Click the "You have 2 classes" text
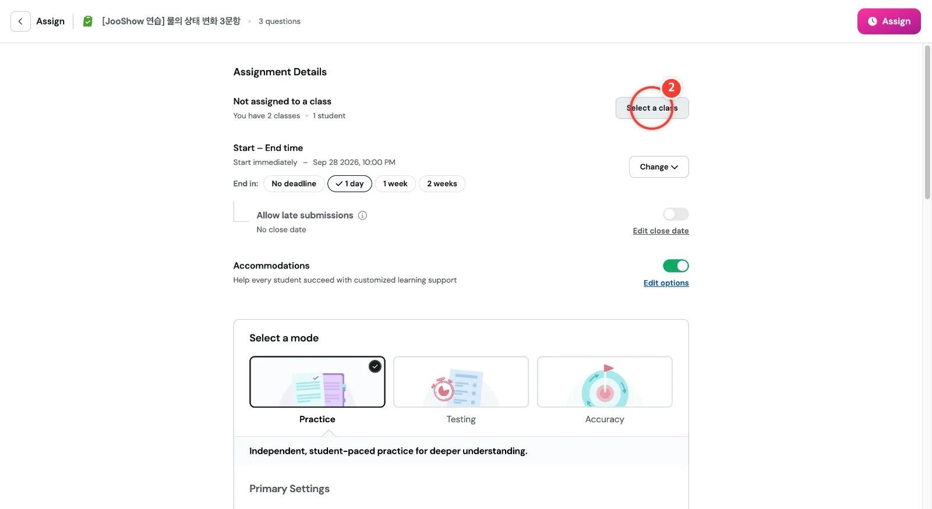932x509 pixels. 267,116
